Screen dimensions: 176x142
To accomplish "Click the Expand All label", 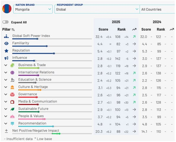I will (19, 22).
